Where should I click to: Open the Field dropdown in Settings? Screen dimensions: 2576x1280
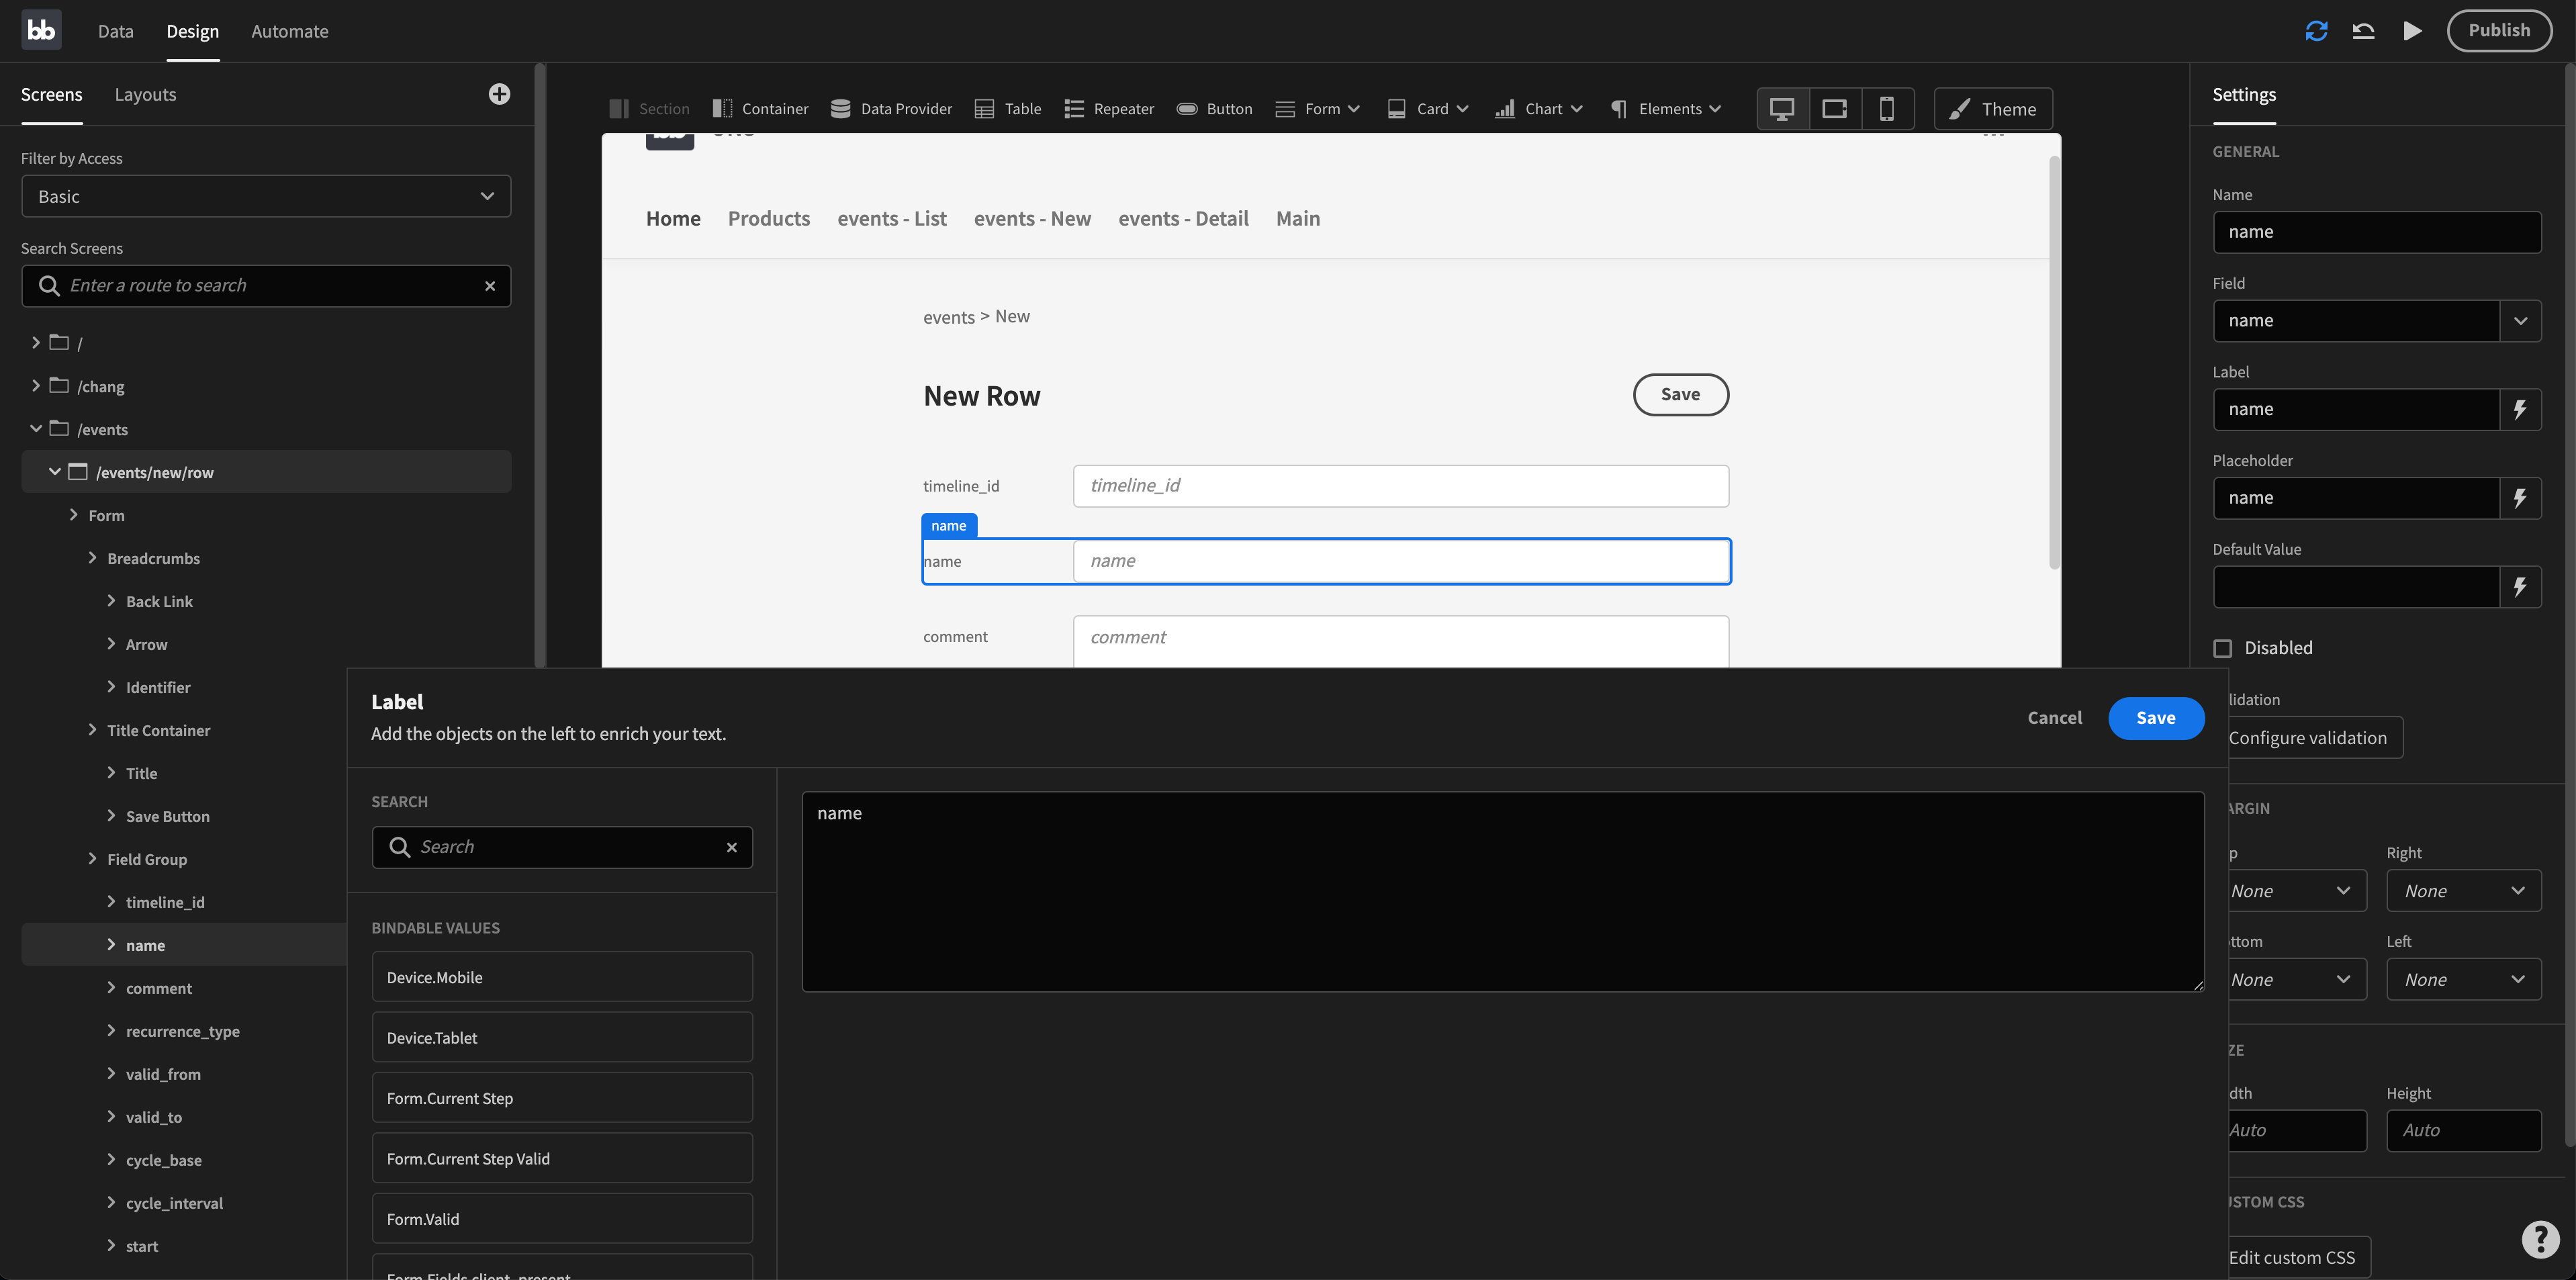[2521, 320]
